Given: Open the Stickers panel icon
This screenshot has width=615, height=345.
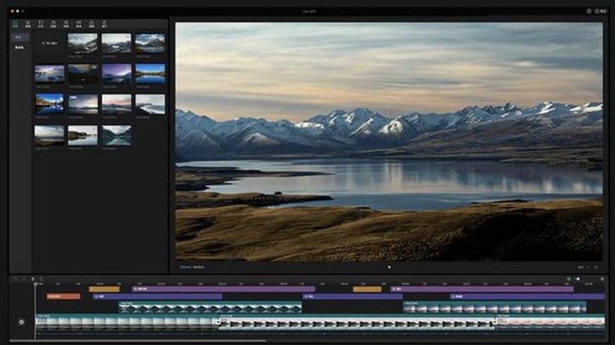Looking at the screenshot, I should [x=53, y=24].
